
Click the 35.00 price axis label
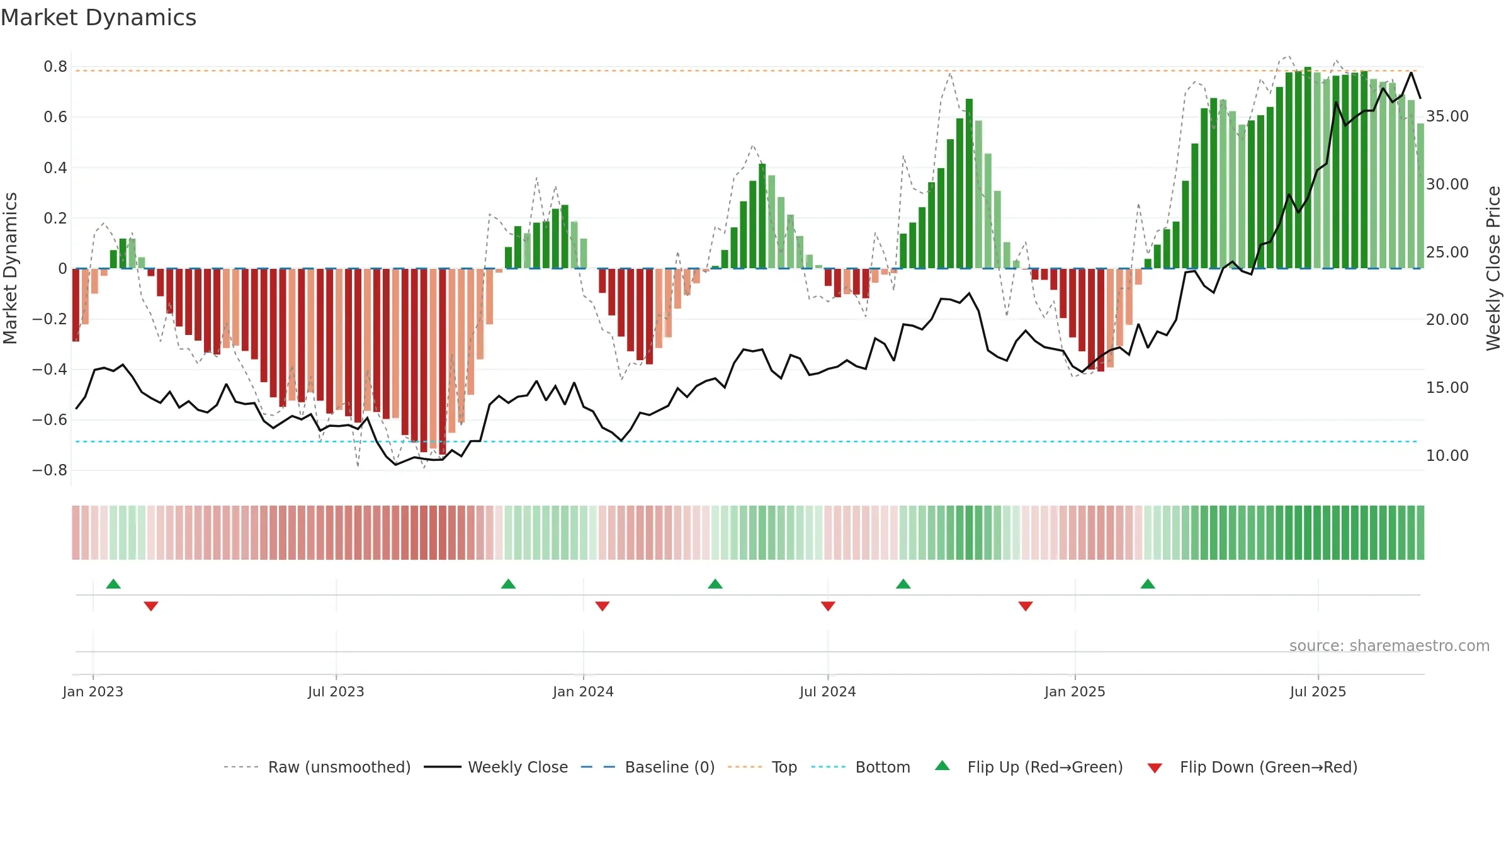1447,116
